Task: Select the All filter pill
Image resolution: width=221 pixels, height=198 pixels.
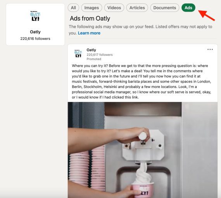Action: click(x=73, y=8)
